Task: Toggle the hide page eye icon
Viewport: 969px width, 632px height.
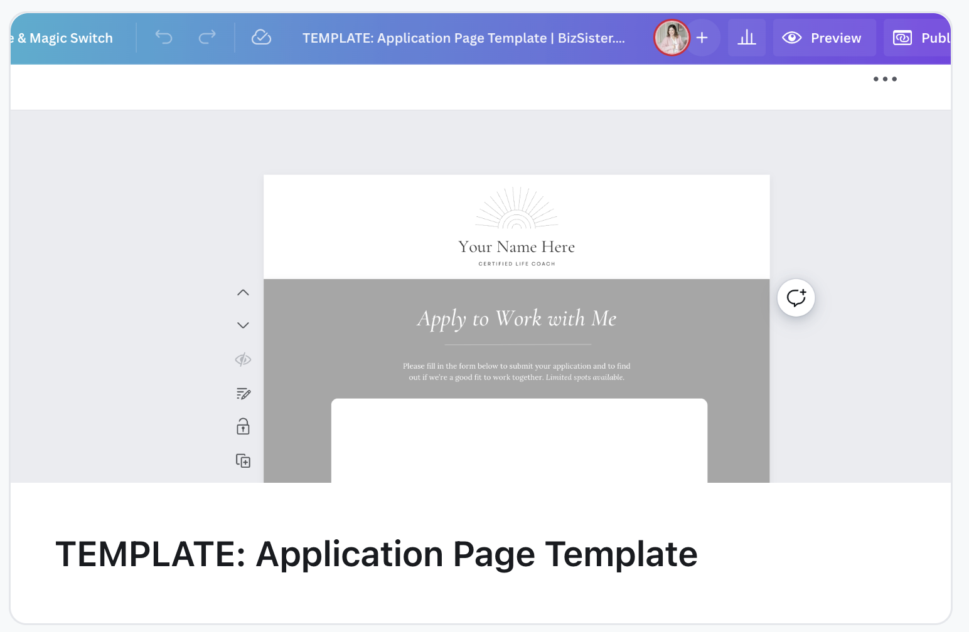Action: coord(243,359)
